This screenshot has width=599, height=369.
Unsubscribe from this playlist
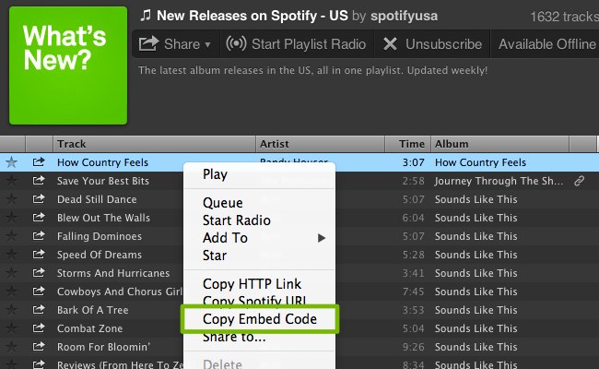click(432, 44)
